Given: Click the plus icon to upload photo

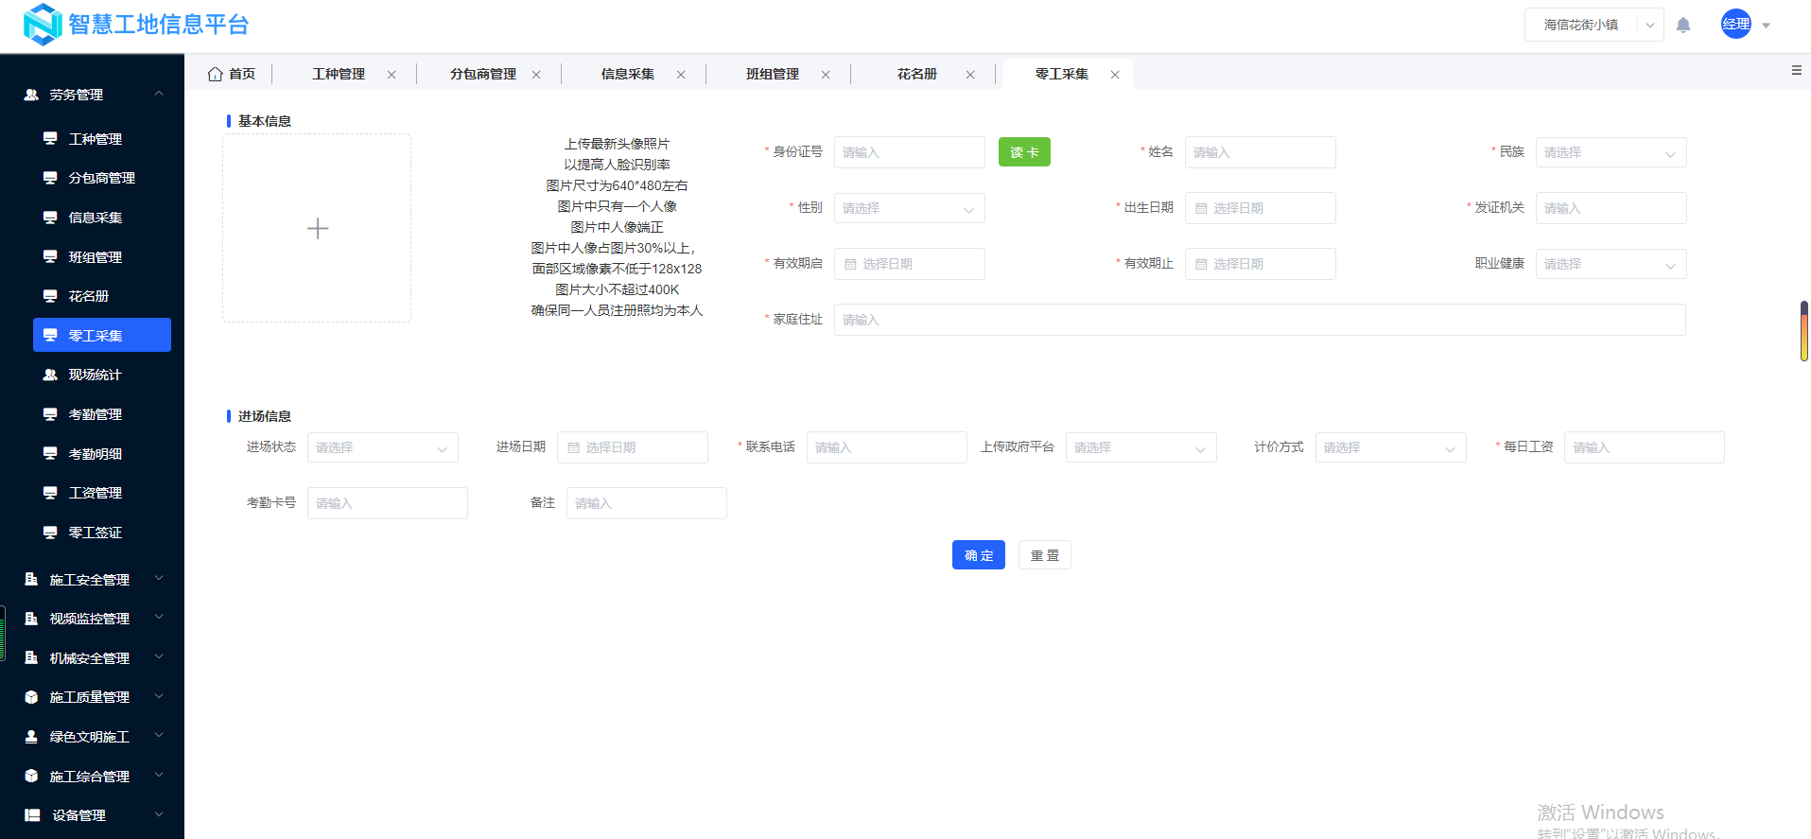Looking at the screenshot, I should point(318,228).
